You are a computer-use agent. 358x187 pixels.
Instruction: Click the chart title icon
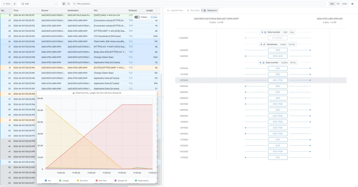click(x=74, y=93)
